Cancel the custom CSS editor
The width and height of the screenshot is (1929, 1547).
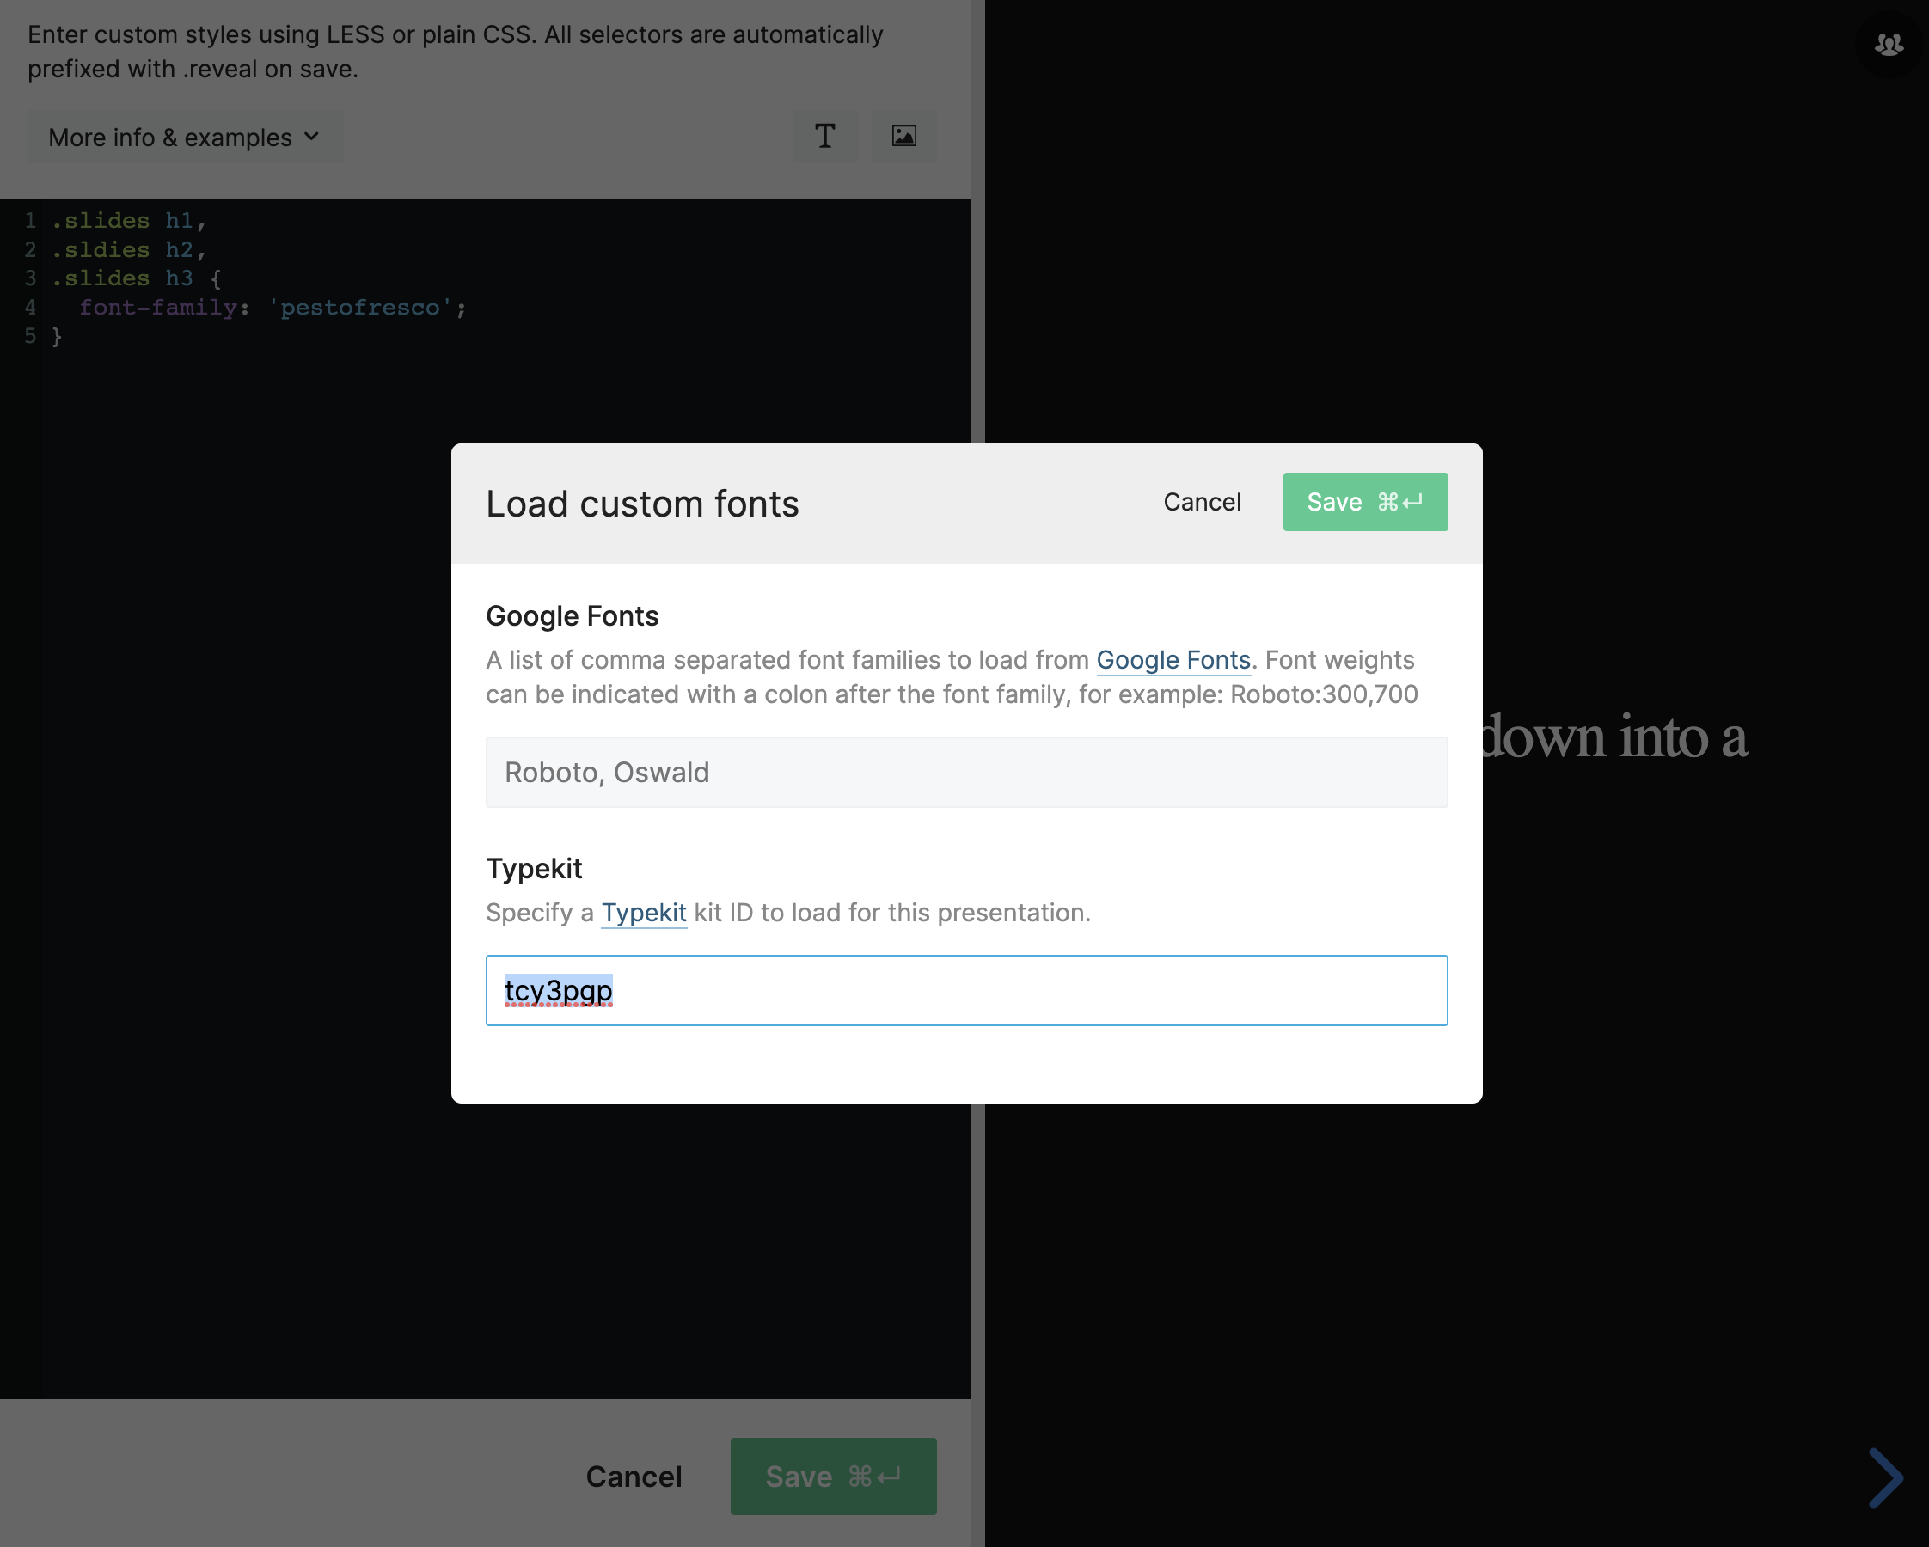coord(634,1477)
